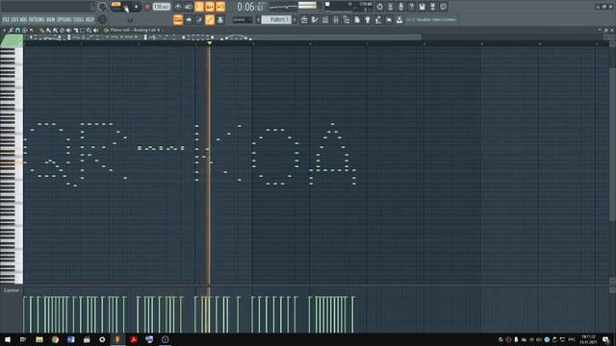Toggle Wait for input to start playing
This screenshot has height=346, width=616.
click(x=189, y=7)
